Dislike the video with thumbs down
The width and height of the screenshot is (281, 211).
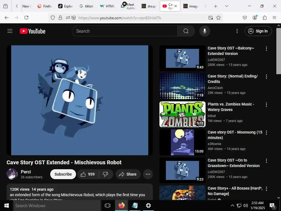coord(106,174)
